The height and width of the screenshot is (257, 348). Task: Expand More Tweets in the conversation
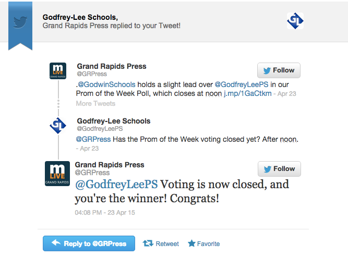[x=95, y=103]
